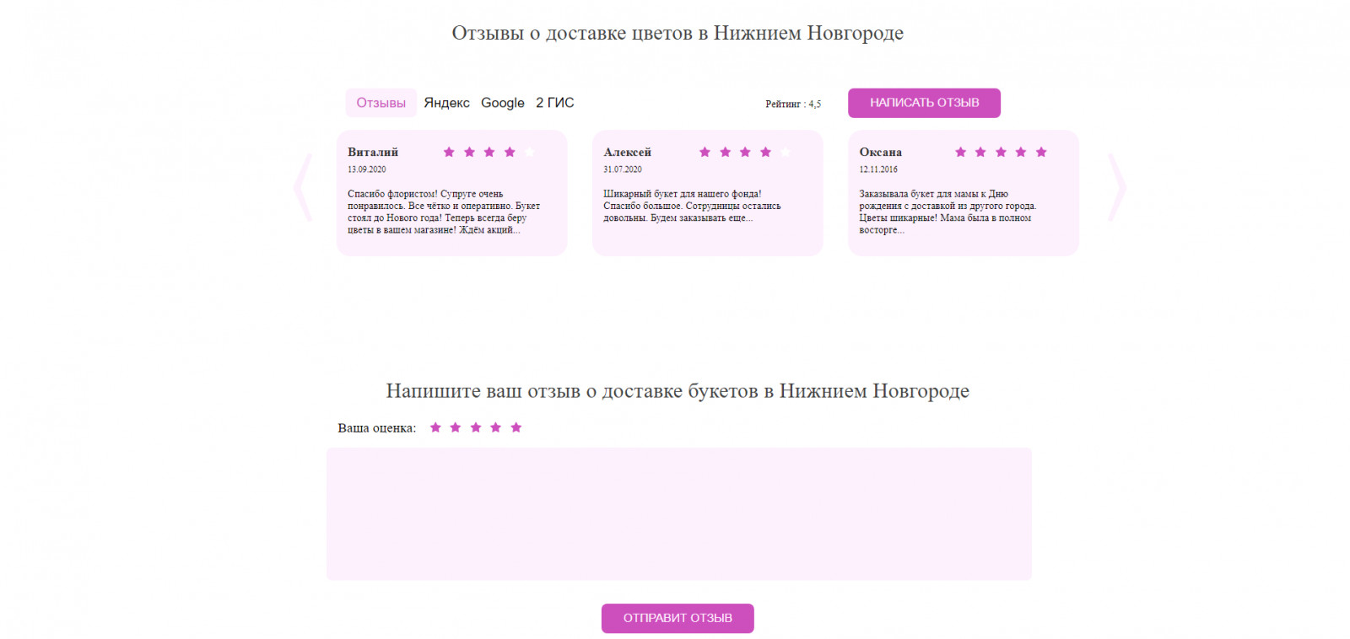The image size is (1350, 639).
Task: Open Алексей's review text starting Шикарный букет
Action: (x=692, y=206)
